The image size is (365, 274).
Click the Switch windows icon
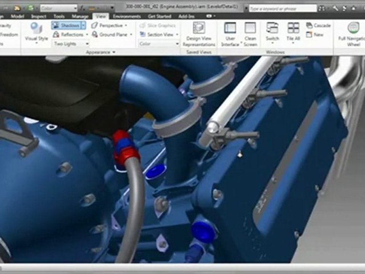(272, 28)
